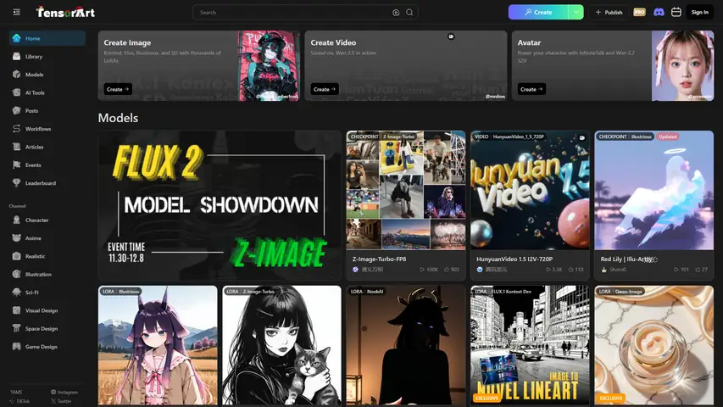The image size is (723, 407).
Task: Click author avatar on Z-Image-Turbo-FP8 card
Action: tap(355, 270)
